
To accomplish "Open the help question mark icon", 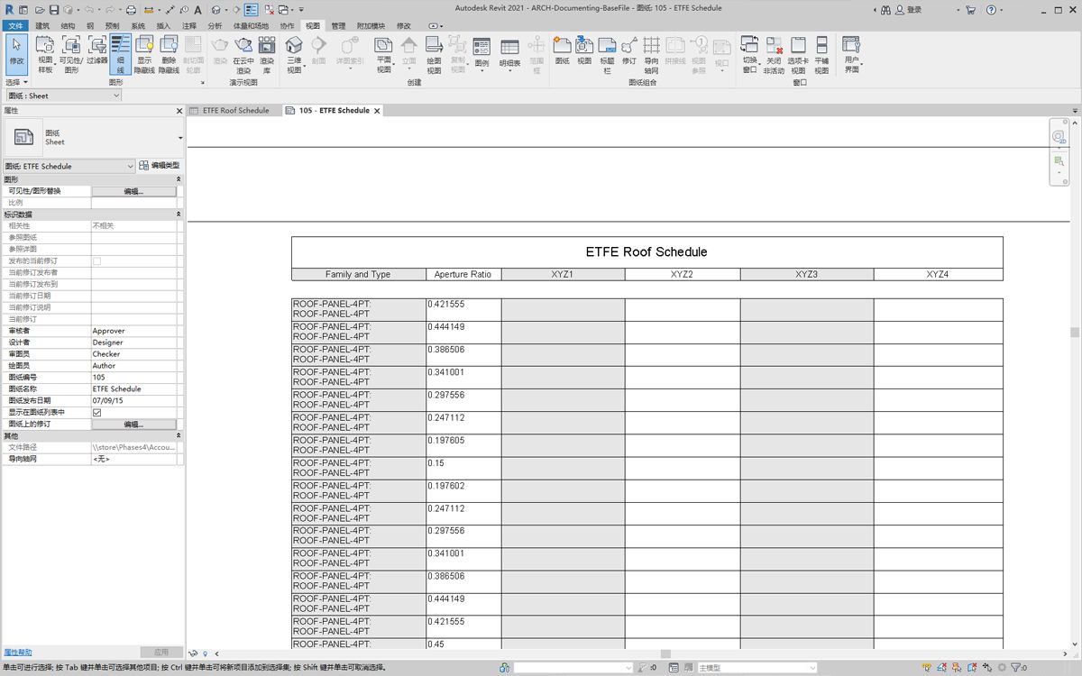I will pyautogui.click(x=991, y=10).
